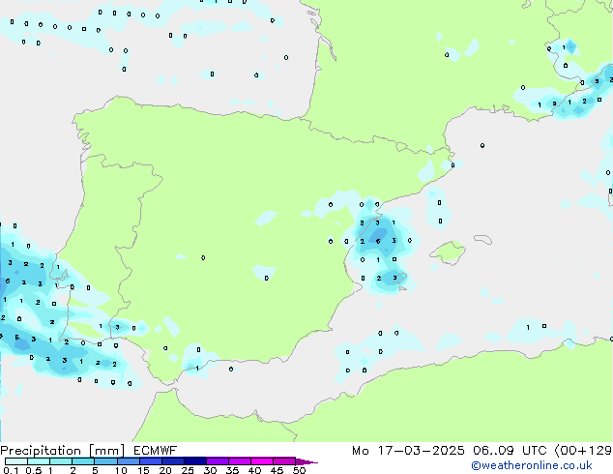The height and width of the screenshot is (474, 613).
Task: Select the ECMWF model label
Action: (156, 451)
